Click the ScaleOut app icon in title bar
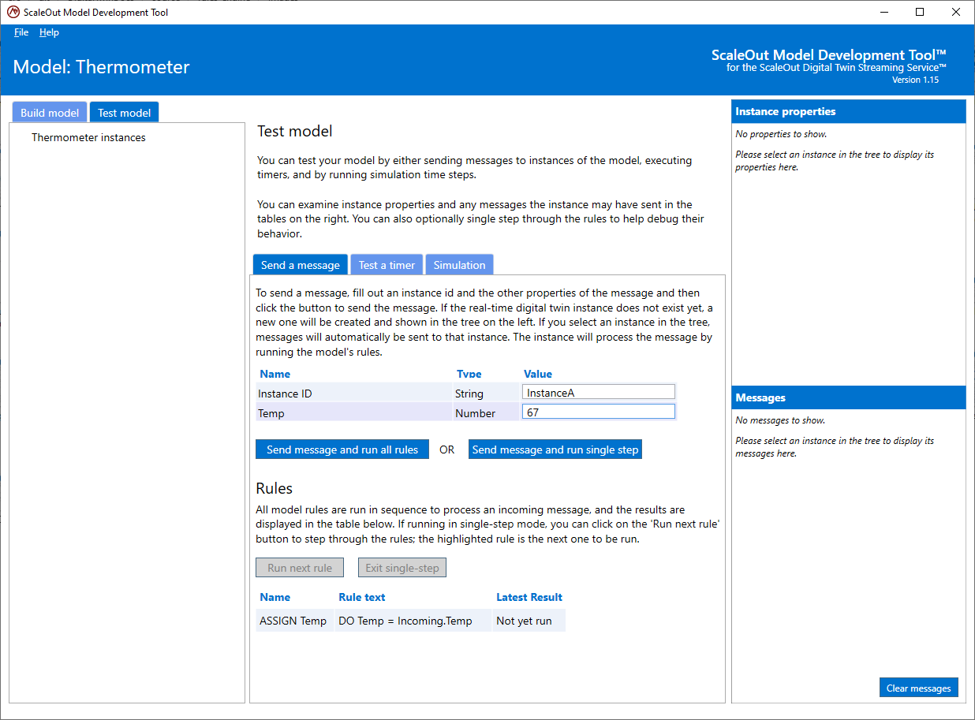The height and width of the screenshot is (720, 975). pyautogui.click(x=13, y=12)
